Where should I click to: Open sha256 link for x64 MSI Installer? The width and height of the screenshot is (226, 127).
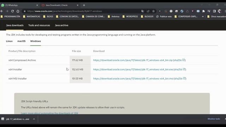tap(180, 79)
